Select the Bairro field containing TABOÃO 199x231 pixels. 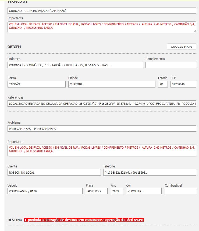pyautogui.click(x=37, y=84)
